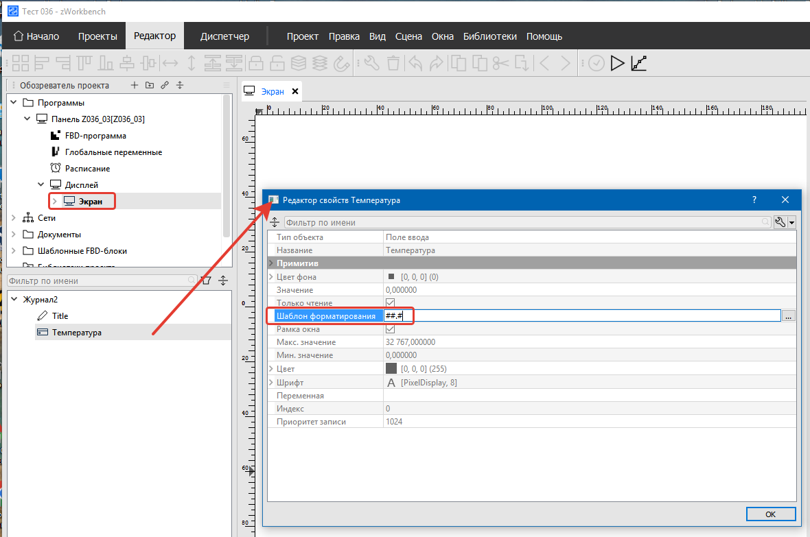810x537 pixels.
Task: Expand the 'Сети' tree node
Action: (x=14, y=218)
